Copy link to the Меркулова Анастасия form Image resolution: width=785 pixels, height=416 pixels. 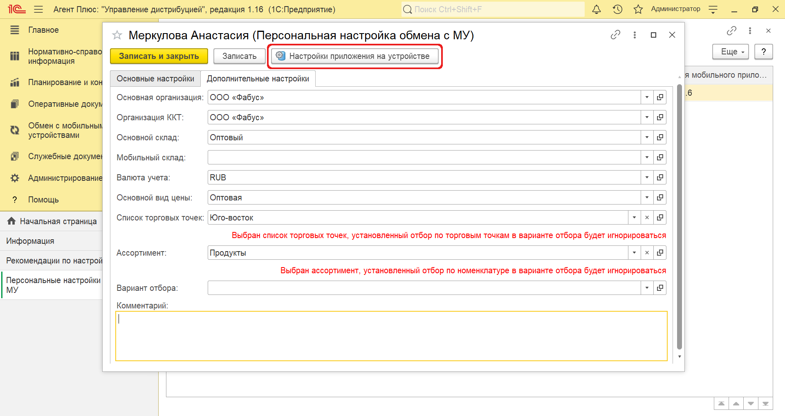[615, 35]
